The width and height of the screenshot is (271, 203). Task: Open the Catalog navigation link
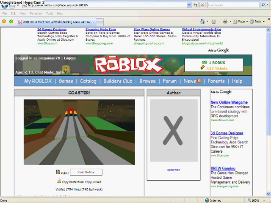[88, 81]
